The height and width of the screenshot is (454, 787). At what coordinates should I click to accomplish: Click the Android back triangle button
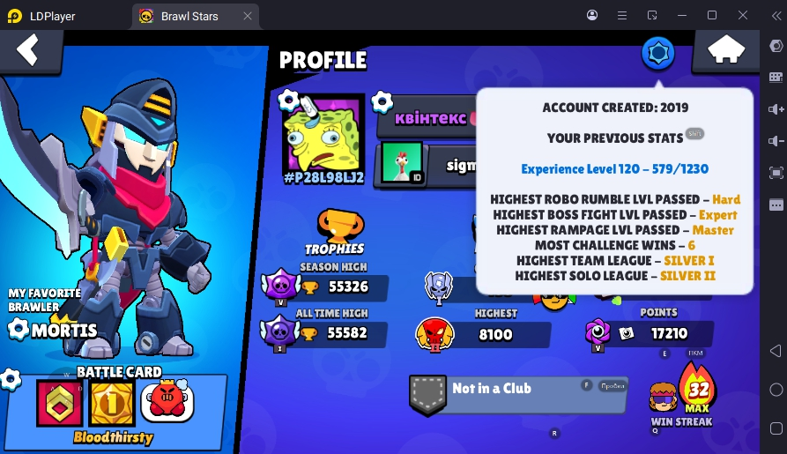point(776,351)
